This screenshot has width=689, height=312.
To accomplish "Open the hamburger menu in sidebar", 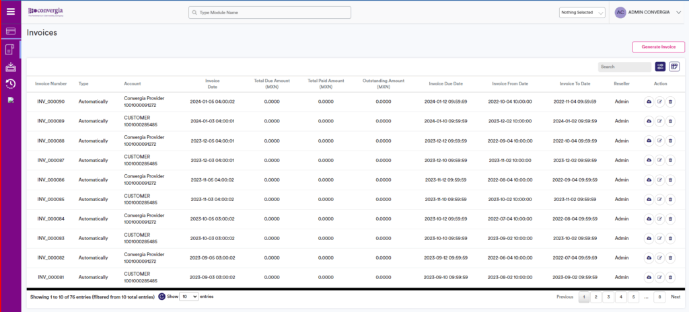I will click(x=10, y=11).
